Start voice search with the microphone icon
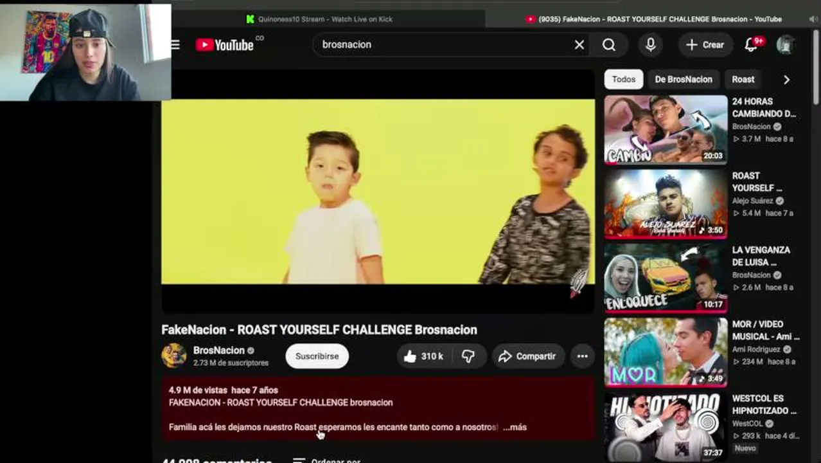Image resolution: width=821 pixels, height=463 pixels. 651,44
